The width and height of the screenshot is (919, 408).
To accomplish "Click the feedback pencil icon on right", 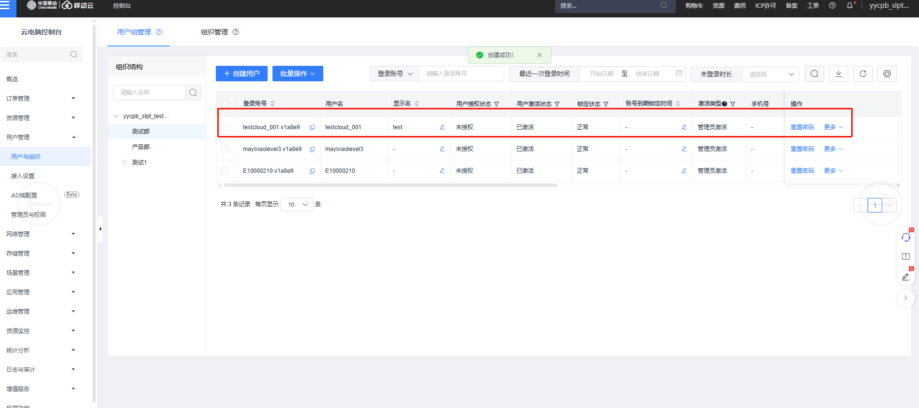I will point(906,276).
